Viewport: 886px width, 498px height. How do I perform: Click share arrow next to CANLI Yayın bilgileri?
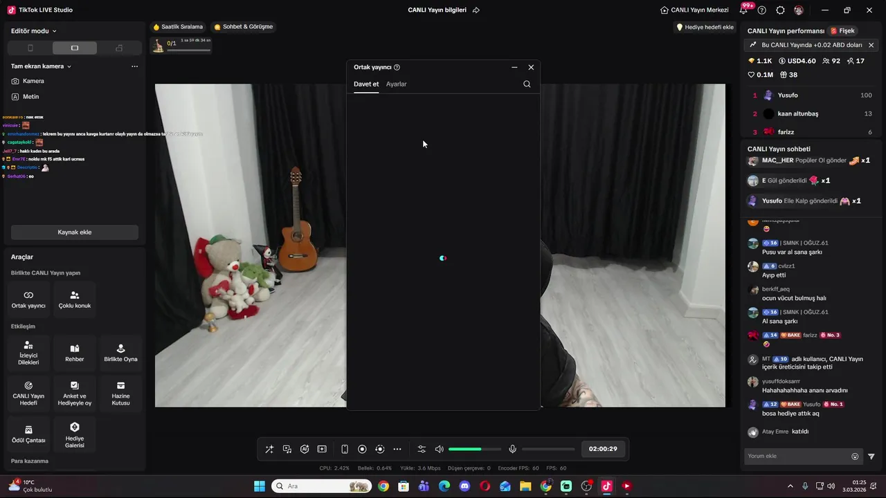coord(476,10)
